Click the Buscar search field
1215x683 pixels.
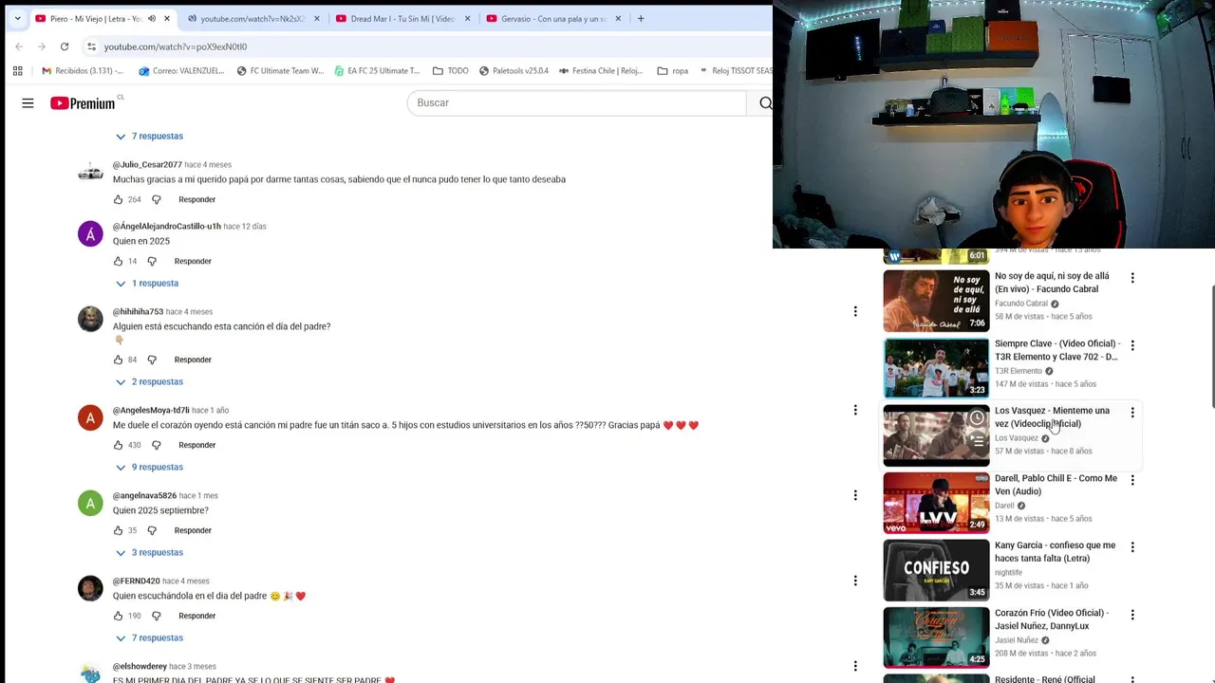coord(576,102)
